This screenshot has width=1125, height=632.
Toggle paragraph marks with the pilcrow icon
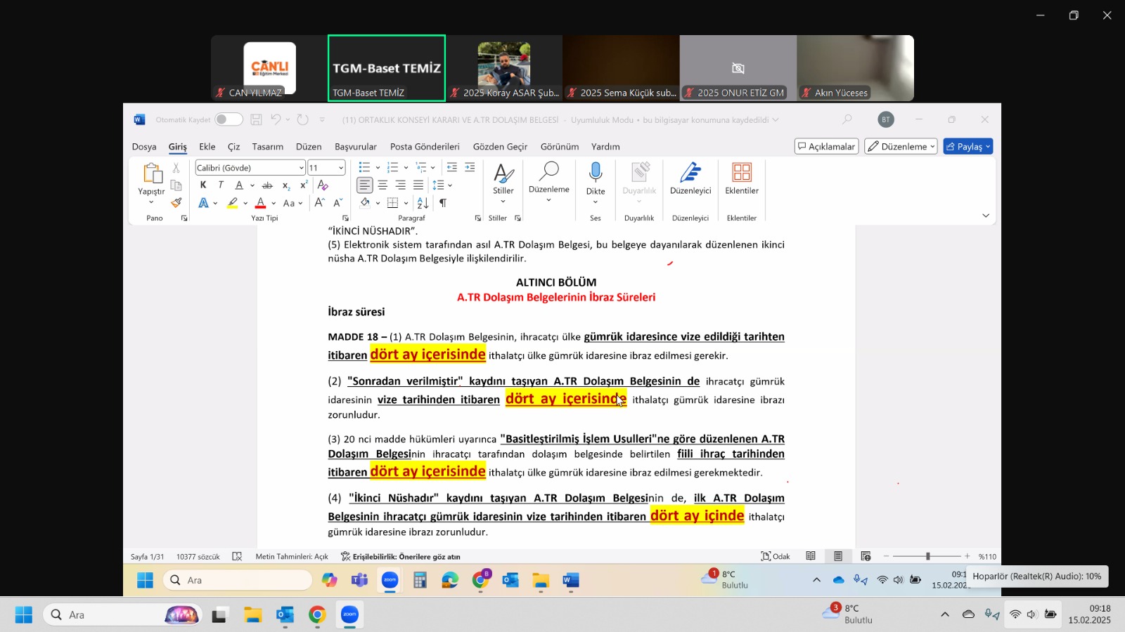[x=443, y=203]
